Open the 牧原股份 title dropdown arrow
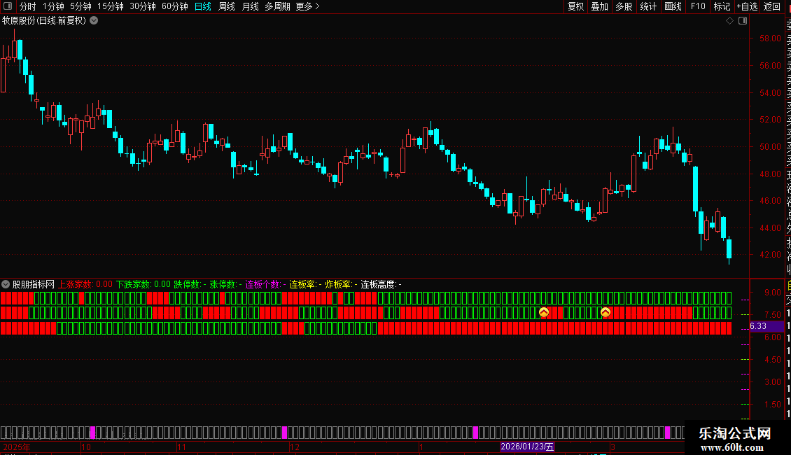Image resolution: width=791 pixels, height=455 pixels. (94, 21)
